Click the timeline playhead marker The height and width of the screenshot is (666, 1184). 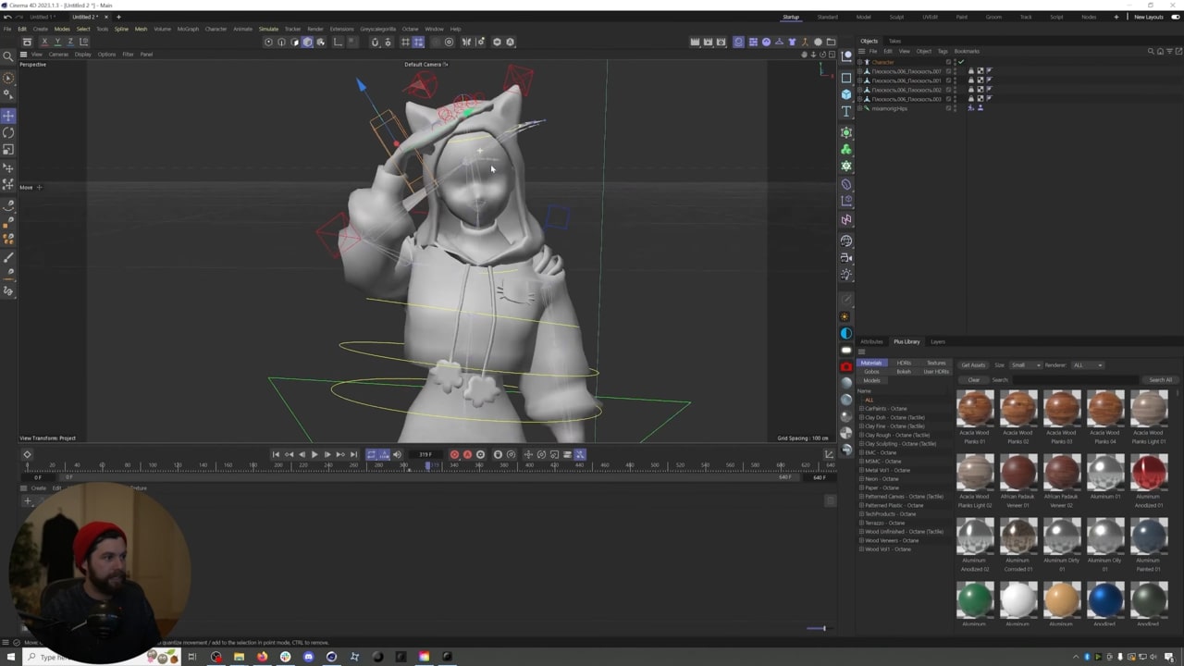coord(428,465)
